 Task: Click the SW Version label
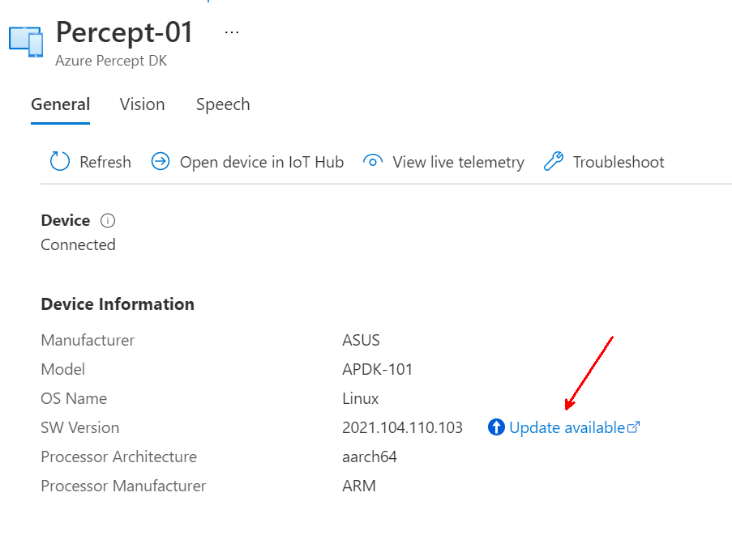tap(79, 428)
